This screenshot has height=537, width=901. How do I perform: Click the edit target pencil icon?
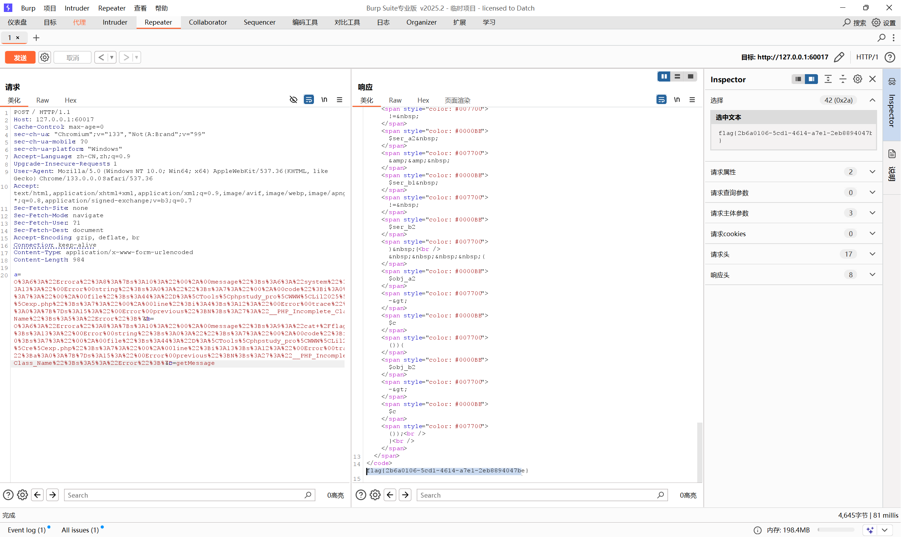(839, 57)
